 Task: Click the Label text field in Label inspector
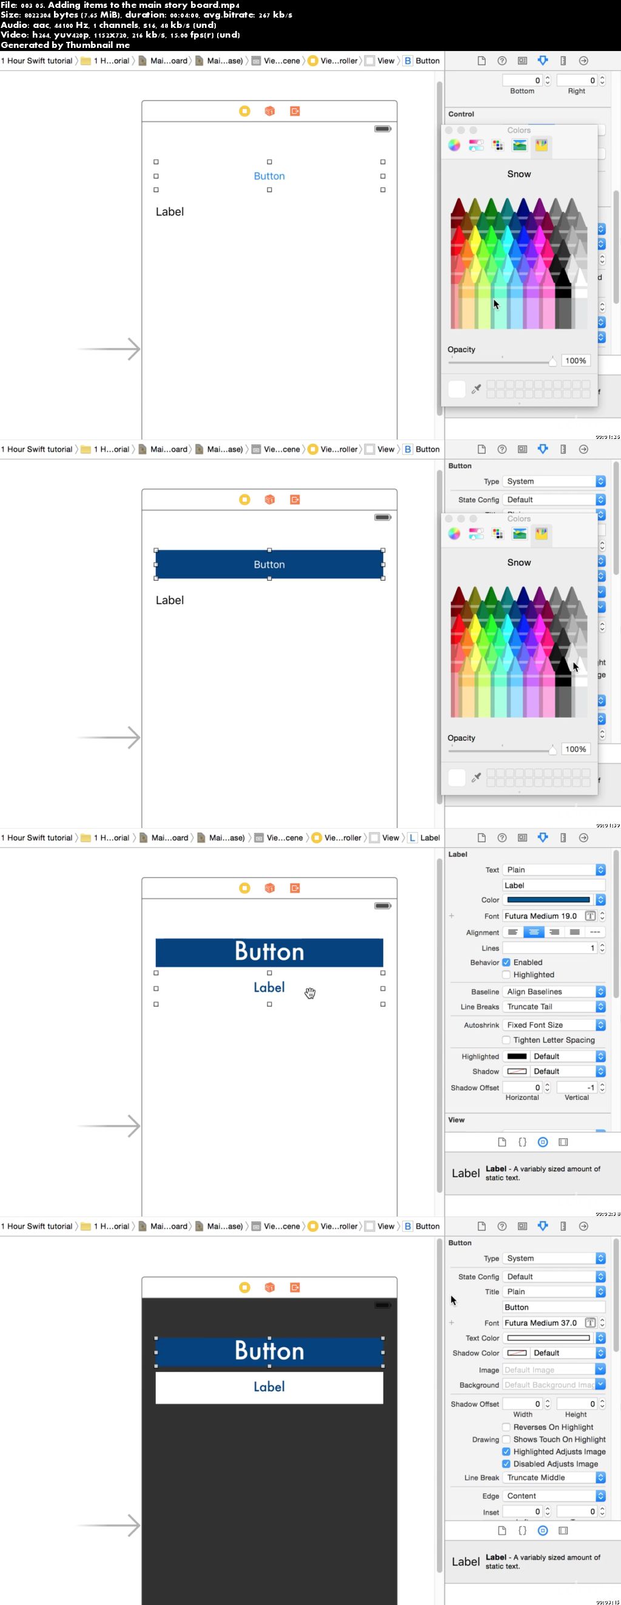coord(554,884)
